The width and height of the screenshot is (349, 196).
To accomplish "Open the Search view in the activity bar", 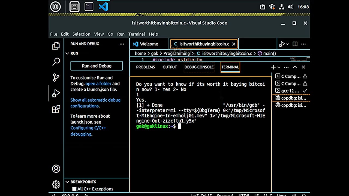I will pos(56,62).
